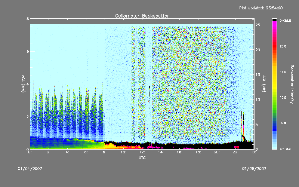Viewport: 299px width, 187px height.
Task: Click the 5 kft tick on right axis
Action: [257, 125]
